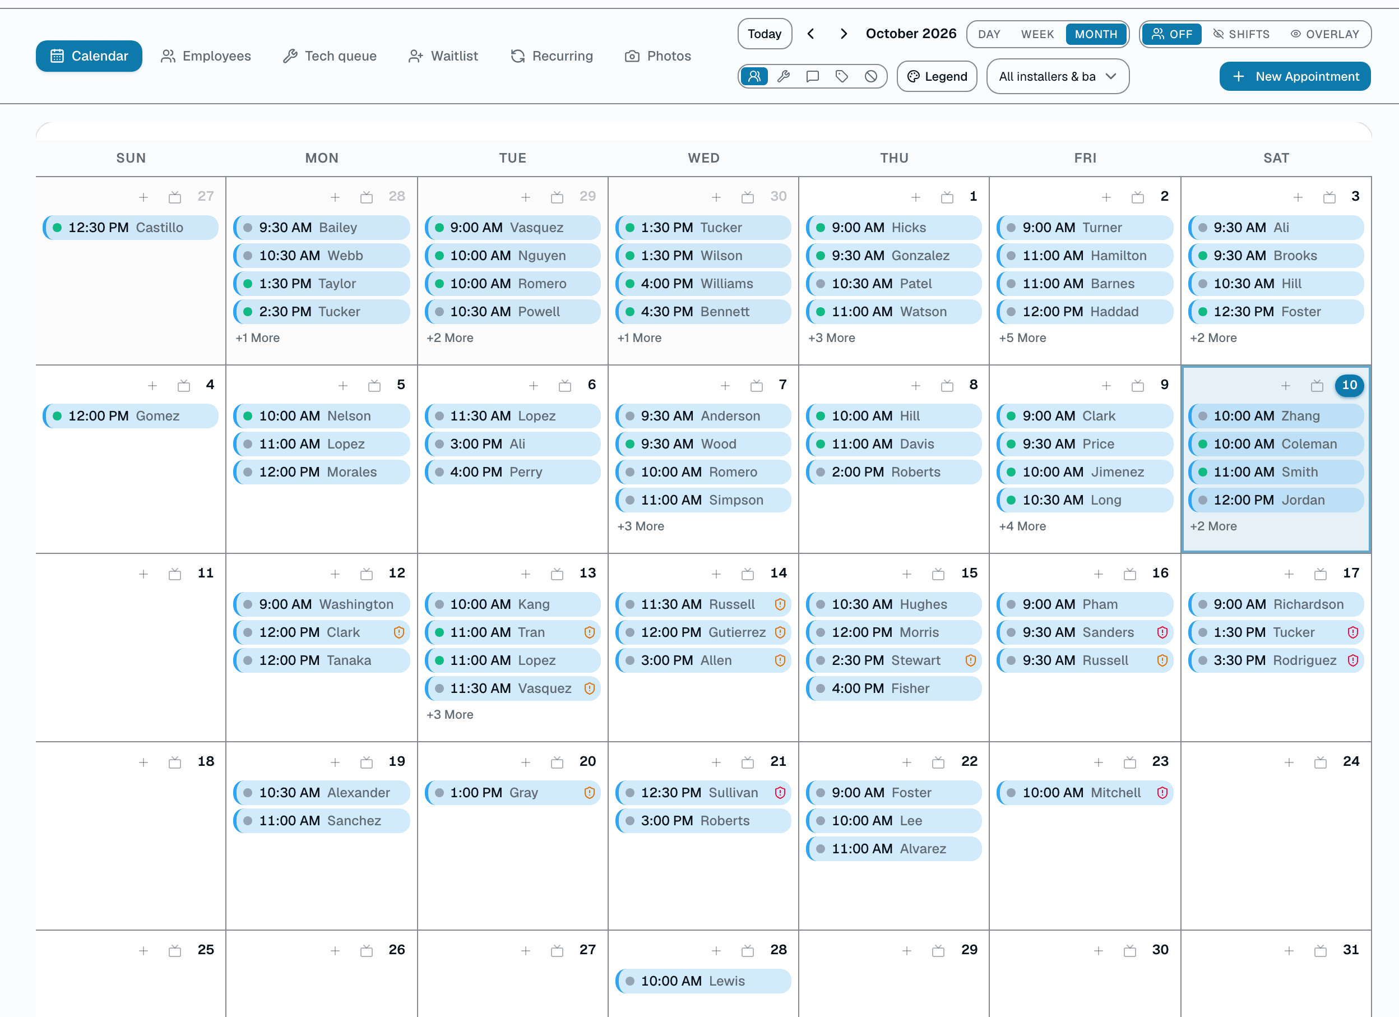The height and width of the screenshot is (1017, 1399).
Task: Click the Today button
Action: click(765, 34)
